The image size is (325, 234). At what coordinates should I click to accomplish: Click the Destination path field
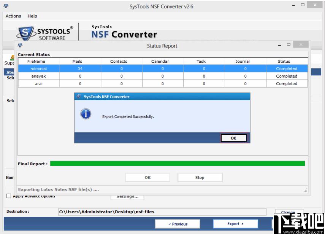162,212
